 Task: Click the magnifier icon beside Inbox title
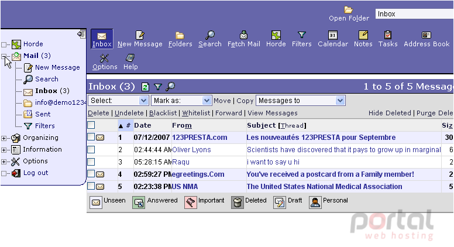click(170, 86)
